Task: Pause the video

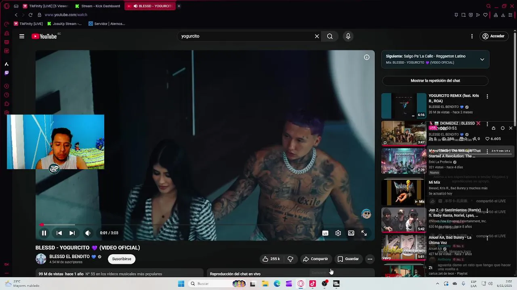Action: pyautogui.click(x=44, y=233)
